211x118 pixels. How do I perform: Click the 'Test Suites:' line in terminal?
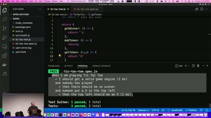tap(75, 102)
